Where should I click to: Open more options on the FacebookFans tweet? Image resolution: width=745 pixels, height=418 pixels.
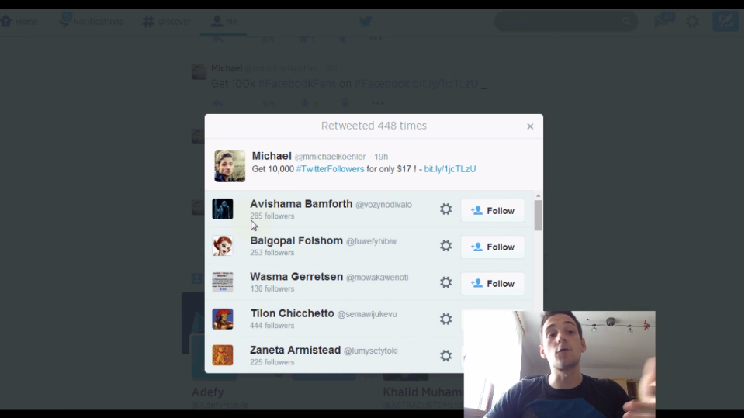(x=377, y=103)
